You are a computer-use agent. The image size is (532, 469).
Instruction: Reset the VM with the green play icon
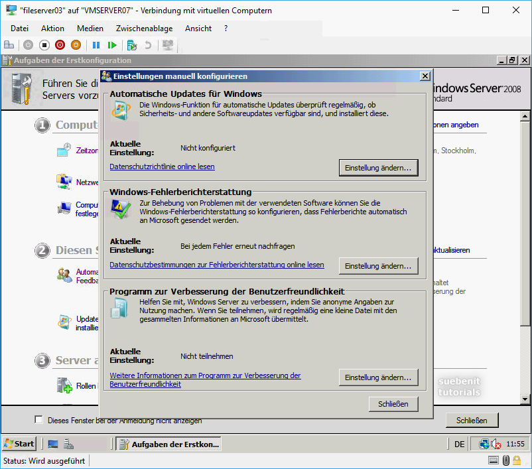tap(112, 45)
